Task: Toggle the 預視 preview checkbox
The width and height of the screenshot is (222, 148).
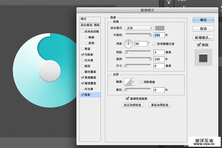Action: click(x=199, y=45)
